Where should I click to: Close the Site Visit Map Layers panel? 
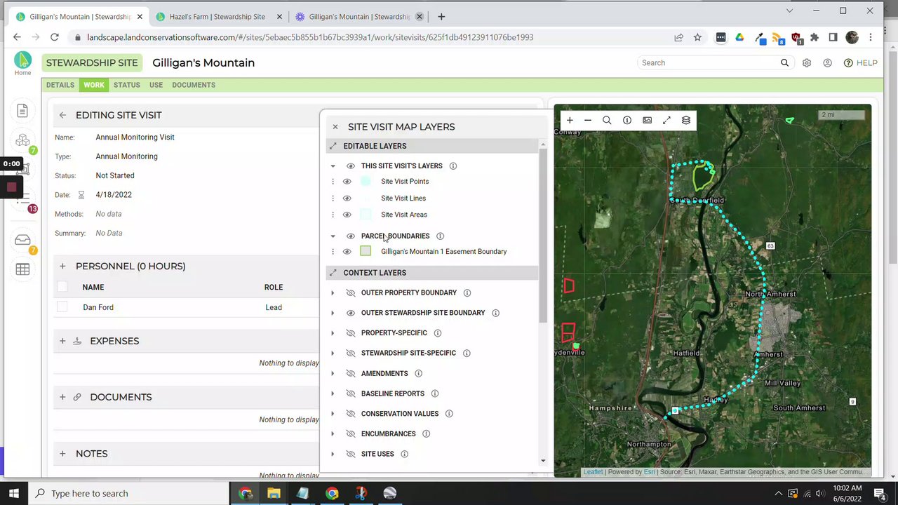coord(335,127)
